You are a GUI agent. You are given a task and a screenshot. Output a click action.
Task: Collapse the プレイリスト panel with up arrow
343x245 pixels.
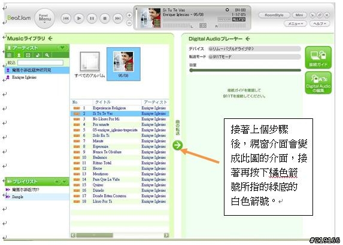click(x=57, y=182)
